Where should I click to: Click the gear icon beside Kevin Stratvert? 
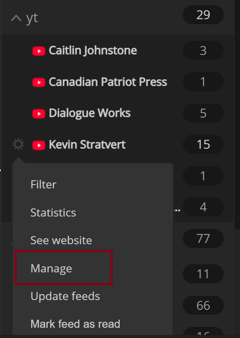18,144
